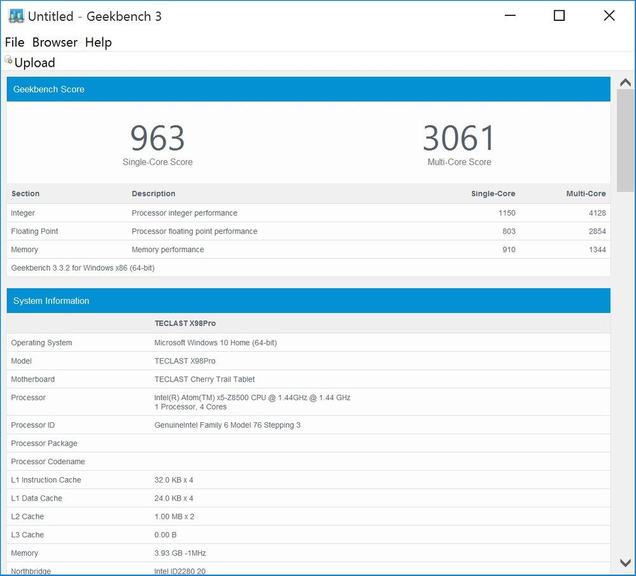Image resolution: width=636 pixels, height=576 pixels.
Task: Click '1 Processor, 4 Cores' text
Action: tap(190, 406)
